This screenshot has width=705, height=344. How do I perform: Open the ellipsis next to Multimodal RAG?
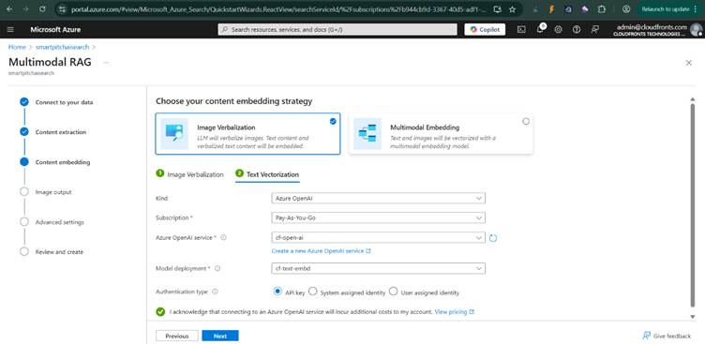tap(106, 63)
